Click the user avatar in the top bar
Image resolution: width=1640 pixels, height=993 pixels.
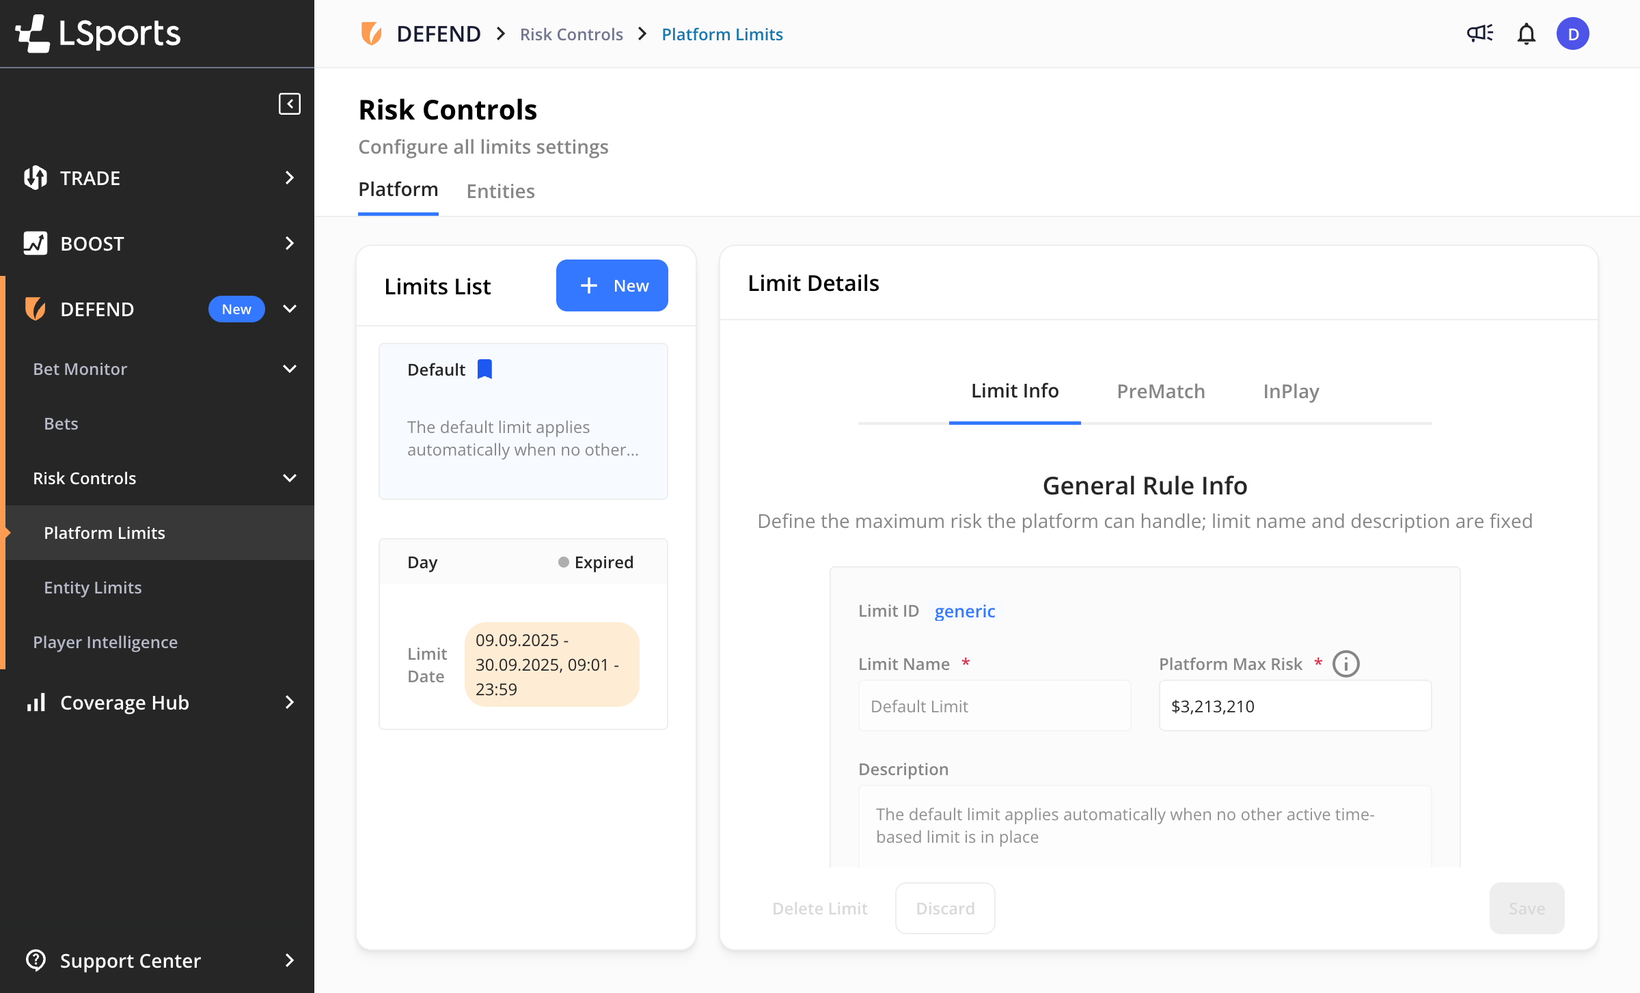tap(1572, 33)
